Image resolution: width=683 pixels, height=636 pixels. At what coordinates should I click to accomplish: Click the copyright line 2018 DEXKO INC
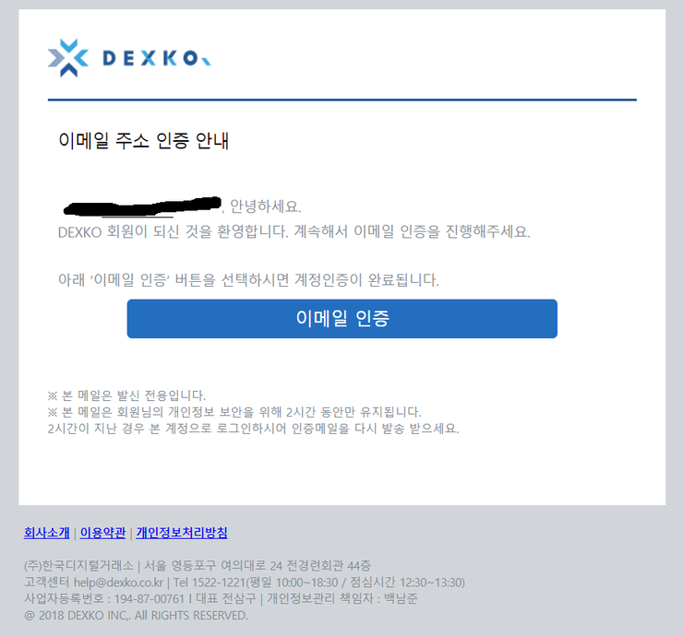136,615
